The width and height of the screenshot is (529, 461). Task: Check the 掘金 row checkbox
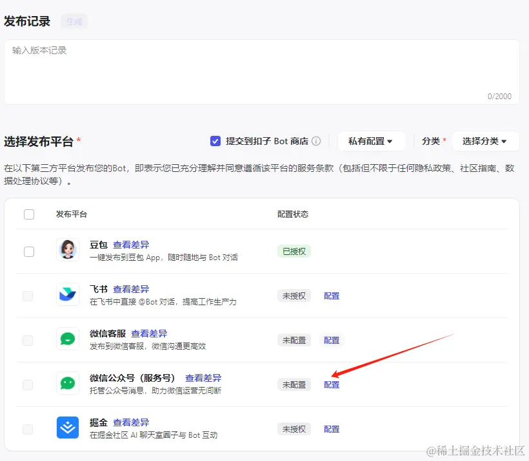(29, 429)
